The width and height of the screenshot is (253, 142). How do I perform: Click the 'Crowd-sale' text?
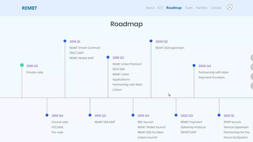pos(60,122)
